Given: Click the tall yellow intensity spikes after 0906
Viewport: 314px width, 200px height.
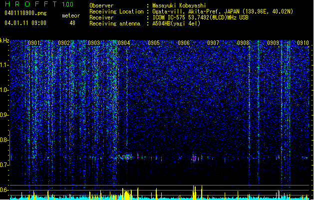Looking at the screenshot, I should [195, 192].
